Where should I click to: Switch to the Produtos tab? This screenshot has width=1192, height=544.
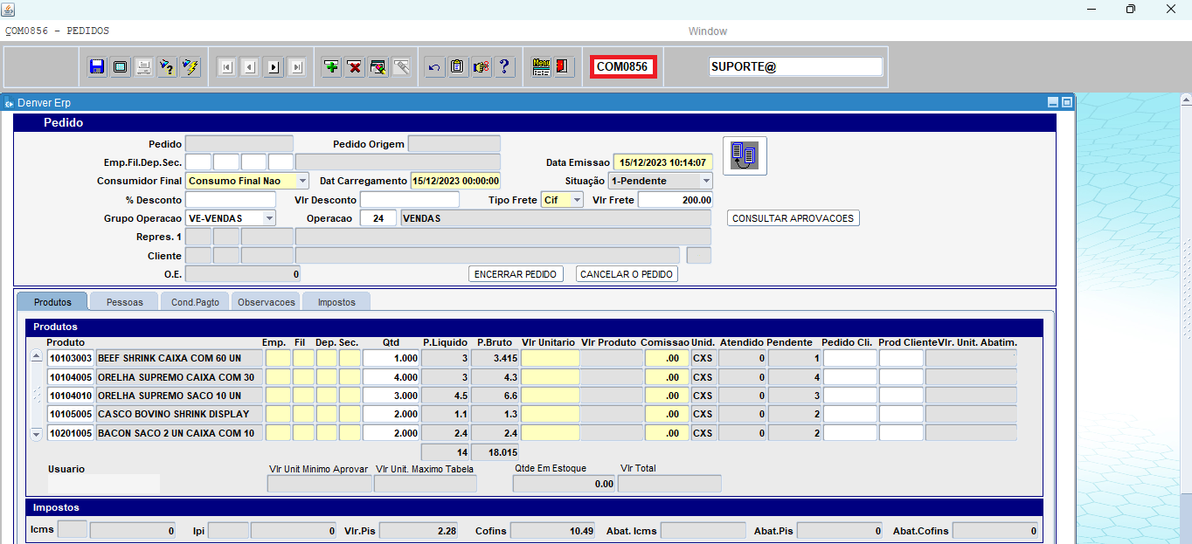[52, 302]
